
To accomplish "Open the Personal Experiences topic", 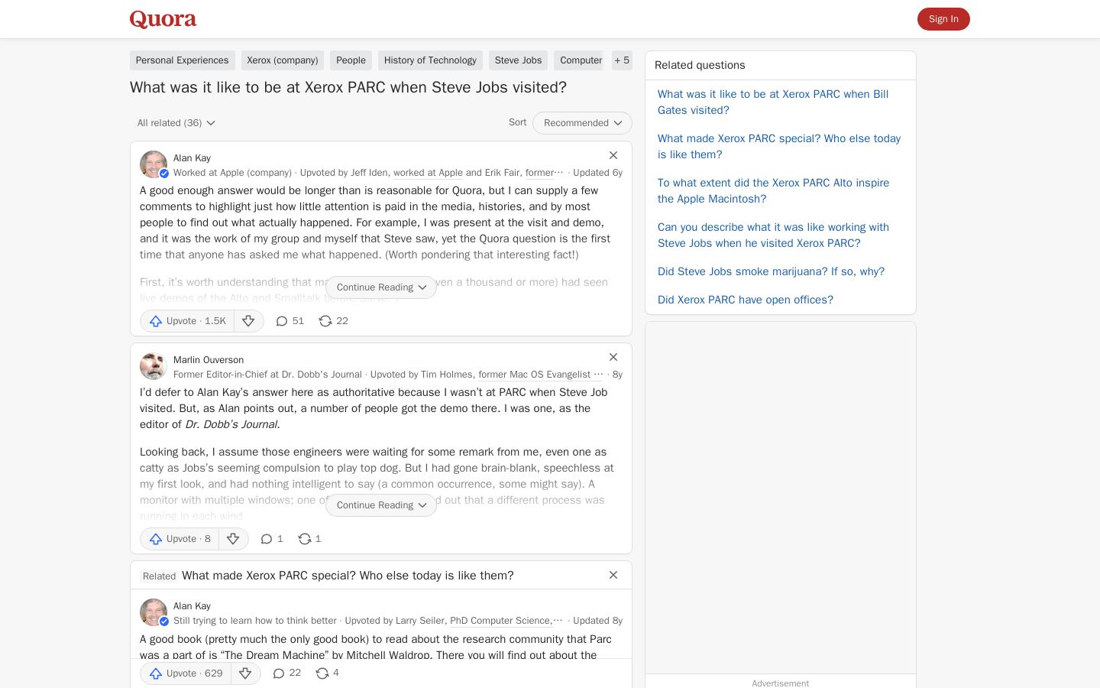I will click(x=183, y=60).
